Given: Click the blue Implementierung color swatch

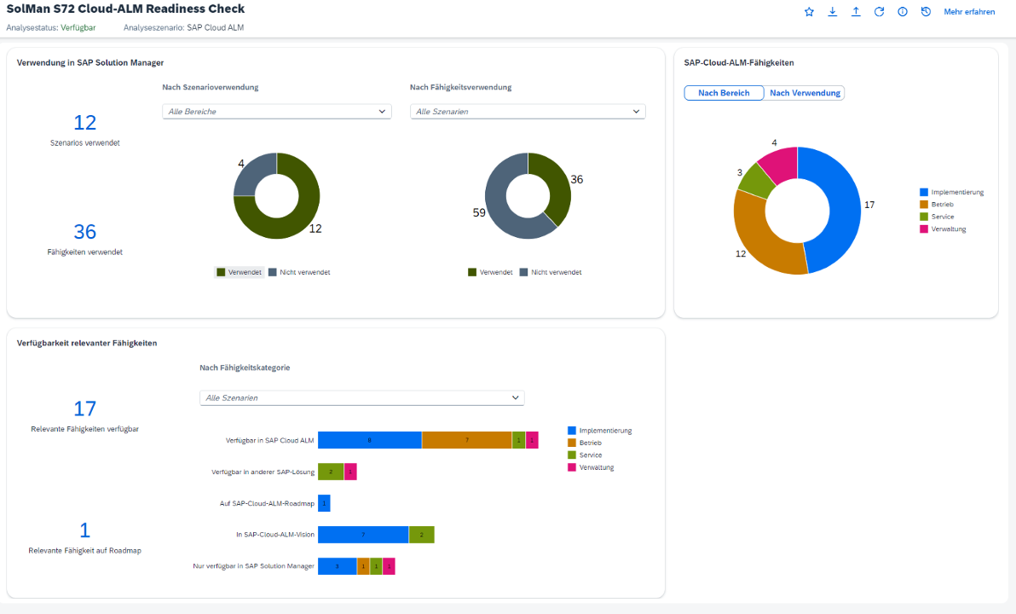Looking at the screenshot, I should tap(570, 431).
